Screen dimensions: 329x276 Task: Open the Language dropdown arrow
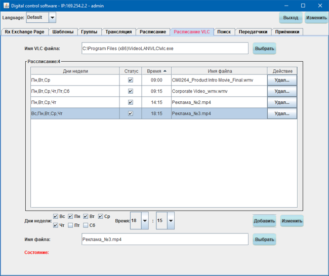(x=52, y=17)
